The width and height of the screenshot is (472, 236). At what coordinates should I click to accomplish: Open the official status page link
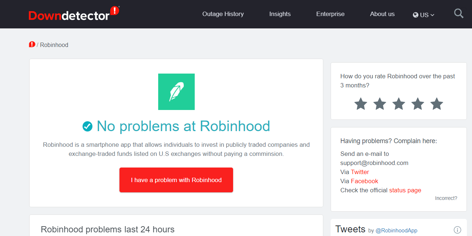click(x=405, y=190)
